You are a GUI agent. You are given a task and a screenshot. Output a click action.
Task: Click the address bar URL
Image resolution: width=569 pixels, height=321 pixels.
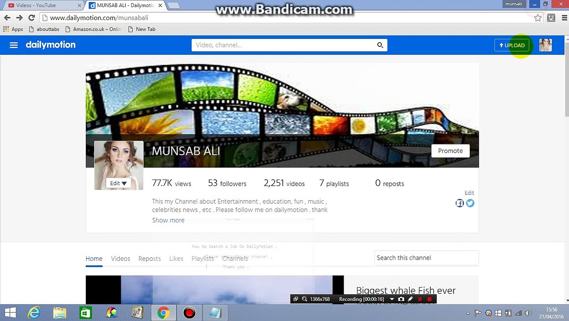point(99,18)
